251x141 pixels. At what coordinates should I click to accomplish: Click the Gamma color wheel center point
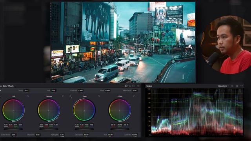[x=49, y=110]
